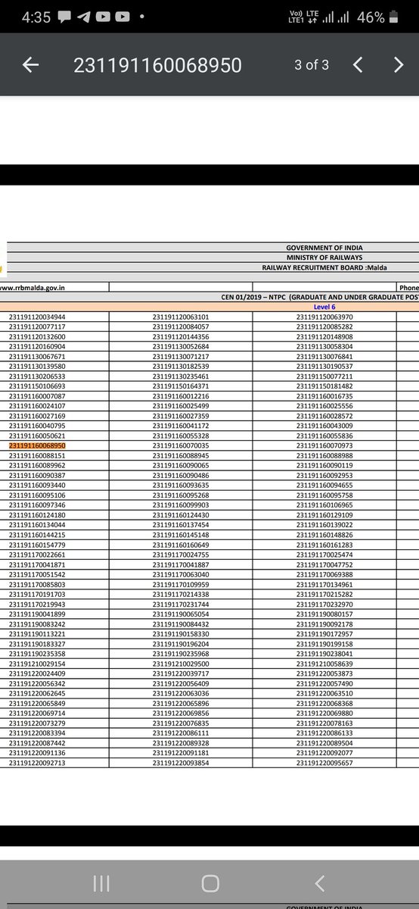Select roll number 231191120144356
The width and height of the screenshot is (419, 909).
[181, 336]
